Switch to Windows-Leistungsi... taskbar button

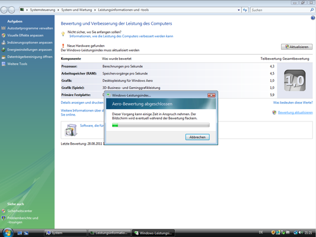(154, 233)
